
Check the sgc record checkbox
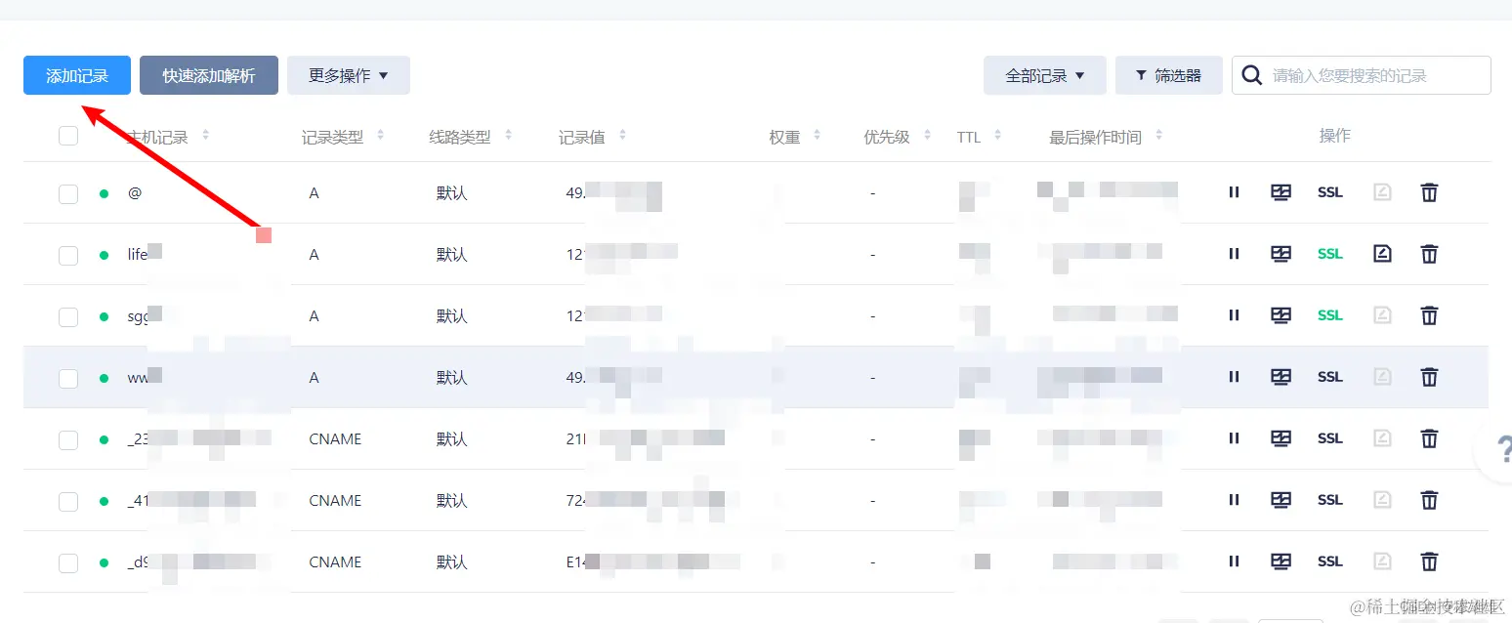68,316
